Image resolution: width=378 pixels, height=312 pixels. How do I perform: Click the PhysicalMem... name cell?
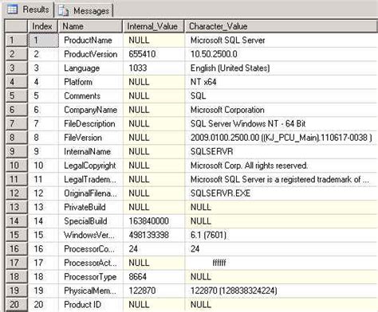pos(90,291)
